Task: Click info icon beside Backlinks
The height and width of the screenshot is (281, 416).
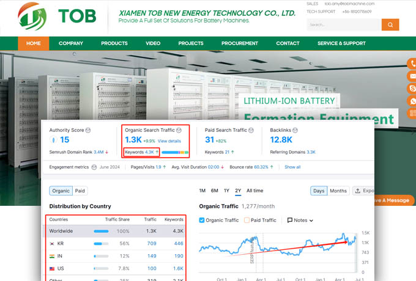Action: click(x=295, y=130)
